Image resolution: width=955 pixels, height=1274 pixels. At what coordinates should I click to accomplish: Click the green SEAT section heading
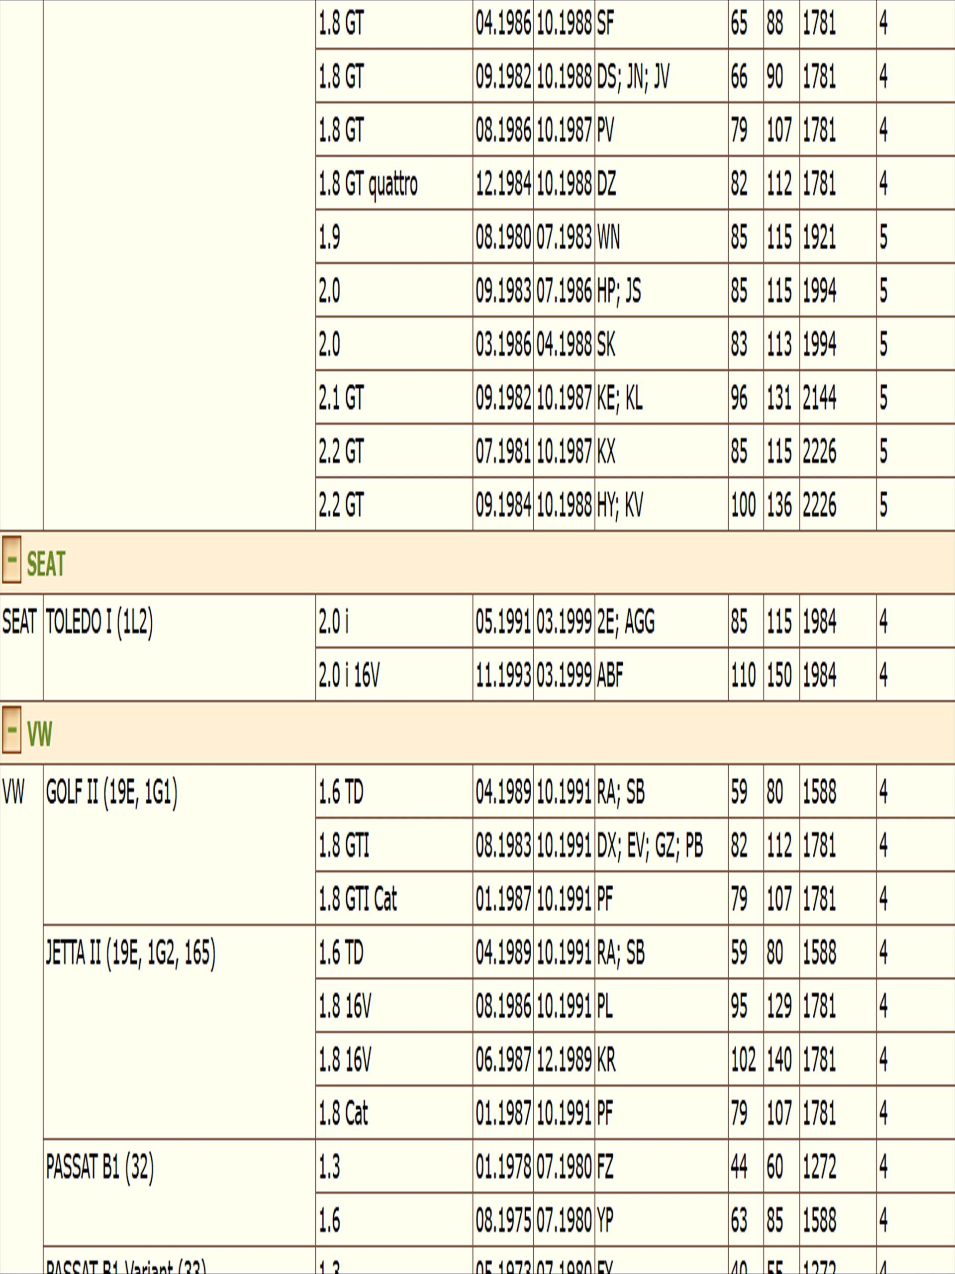[x=46, y=563]
